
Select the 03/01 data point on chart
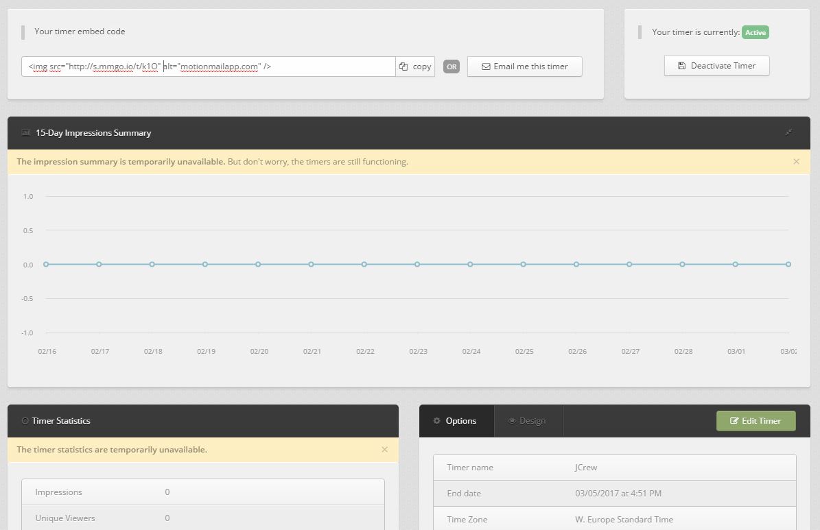[x=736, y=264]
